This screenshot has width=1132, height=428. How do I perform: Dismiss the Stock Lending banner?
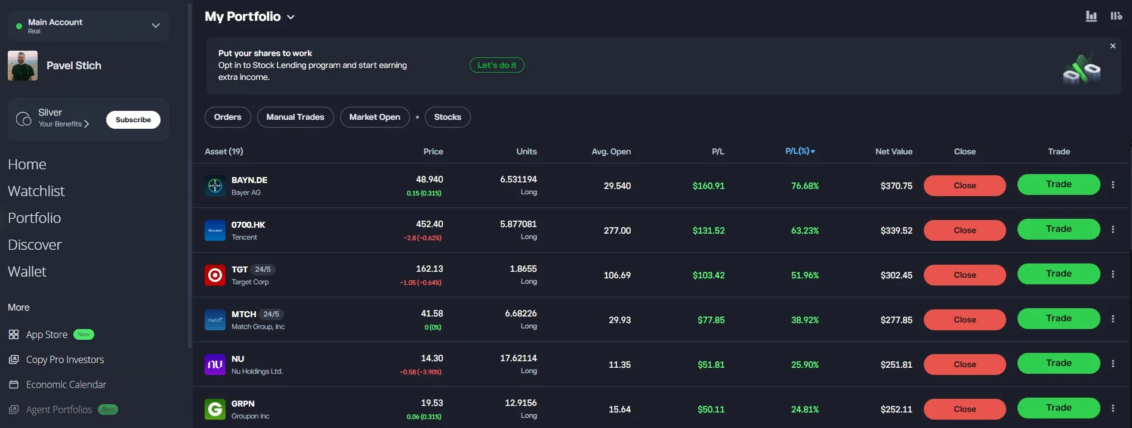pos(1113,46)
